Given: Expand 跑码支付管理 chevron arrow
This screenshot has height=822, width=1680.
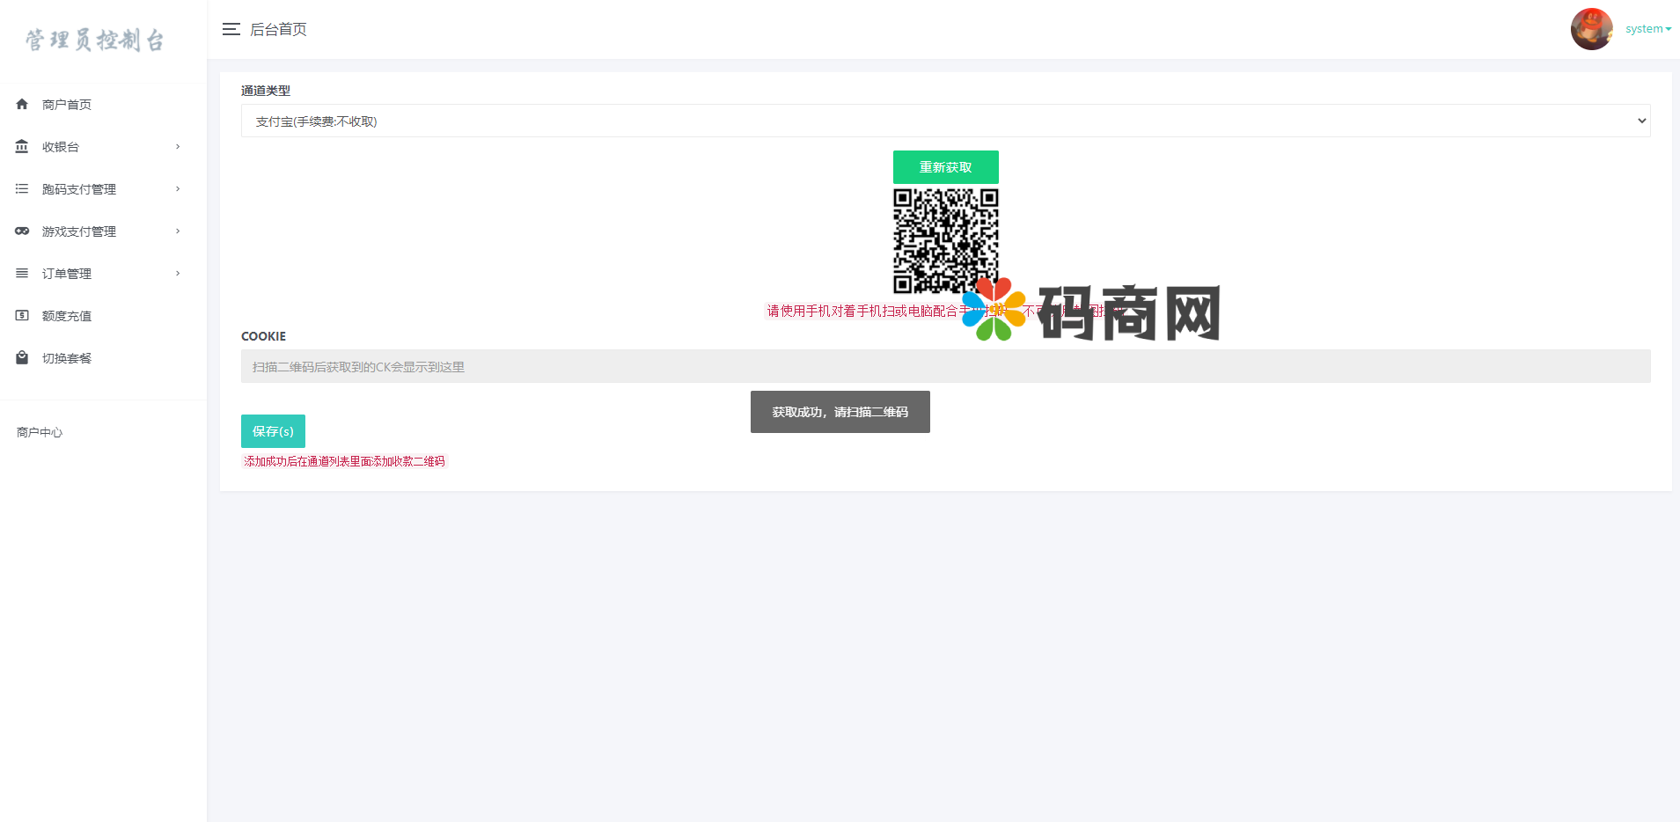Looking at the screenshot, I should [x=178, y=189].
